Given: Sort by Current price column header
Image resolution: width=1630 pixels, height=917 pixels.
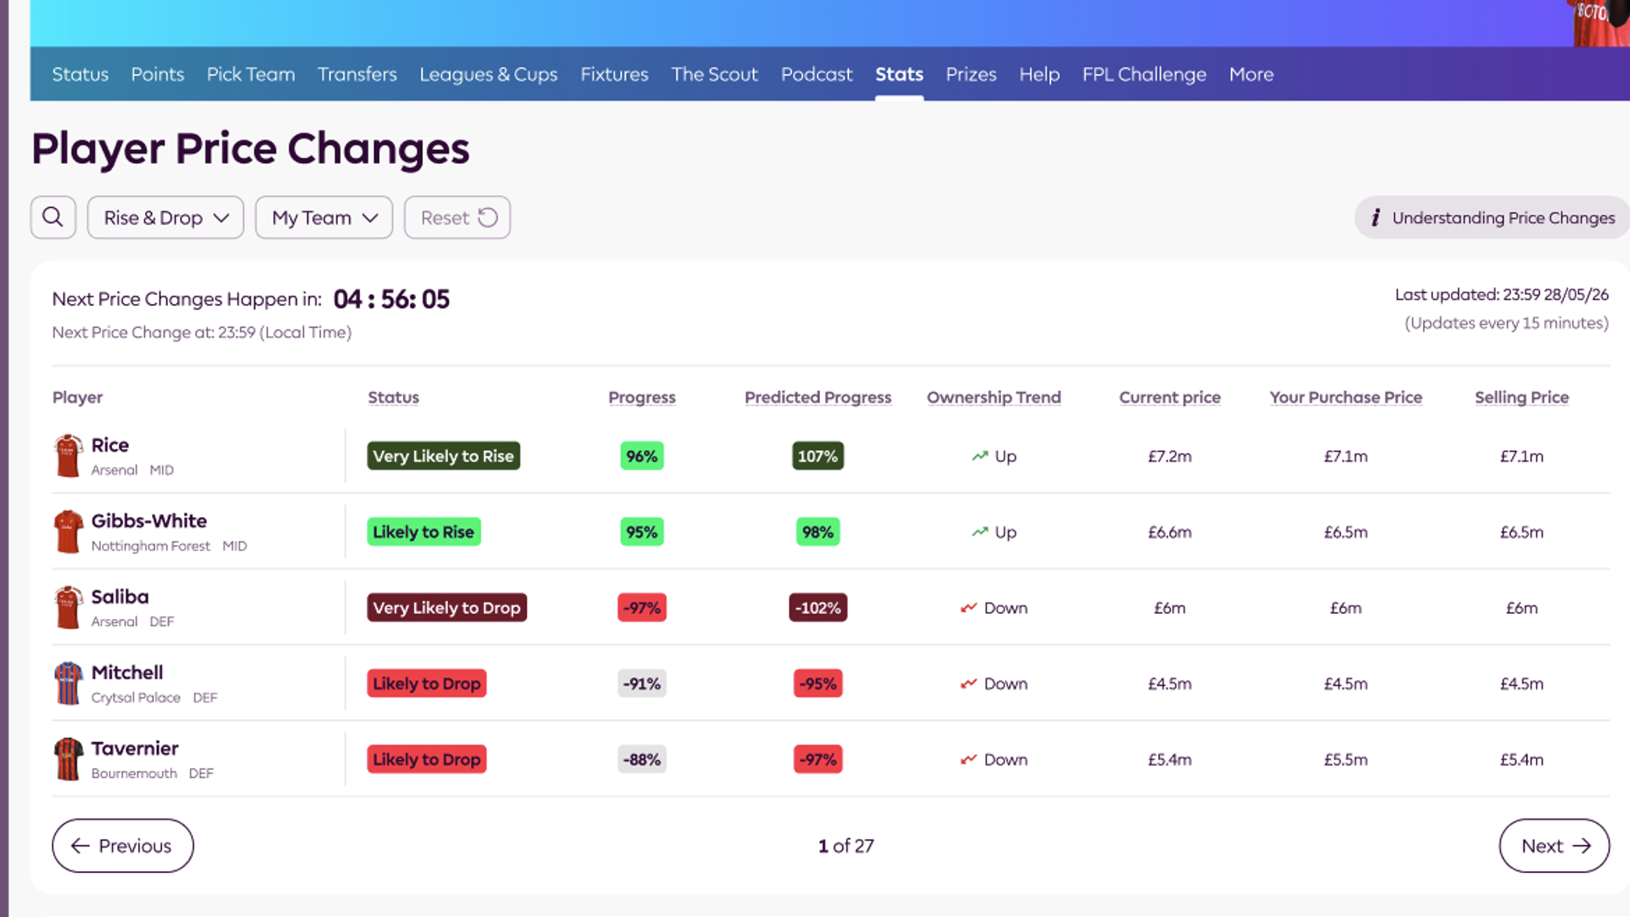Looking at the screenshot, I should point(1170,397).
